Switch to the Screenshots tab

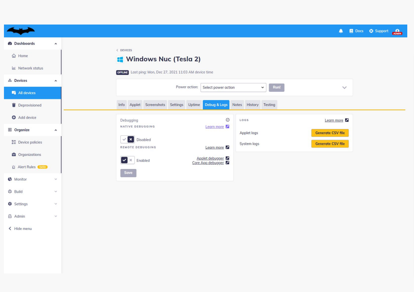tap(155, 105)
